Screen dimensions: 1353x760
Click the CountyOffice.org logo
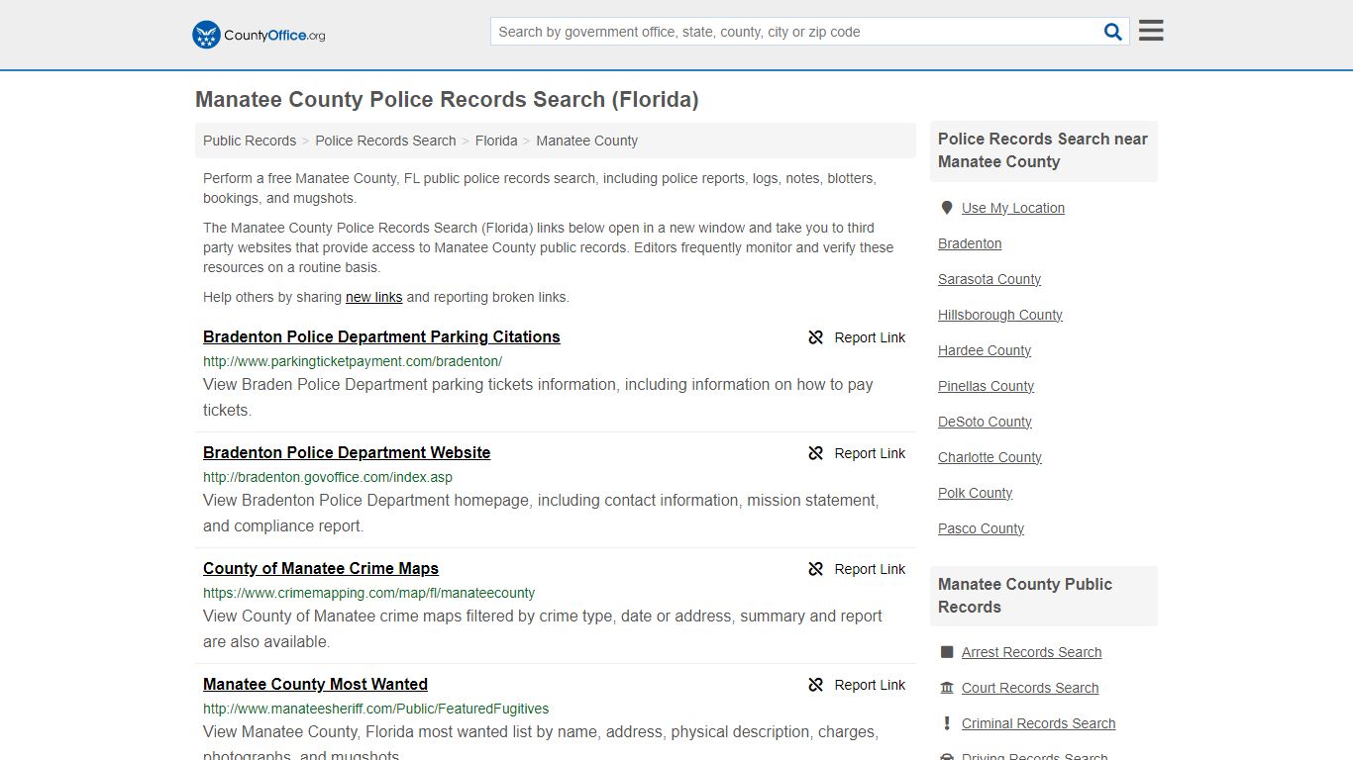pyautogui.click(x=259, y=35)
